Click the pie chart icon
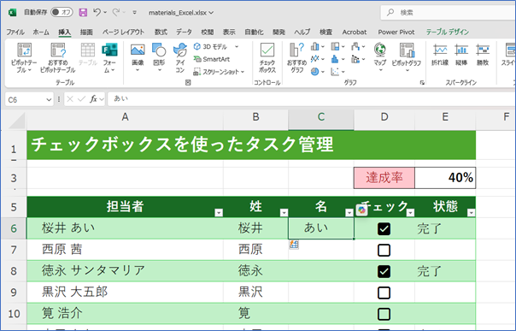 pyautogui.click(x=315, y=72)
